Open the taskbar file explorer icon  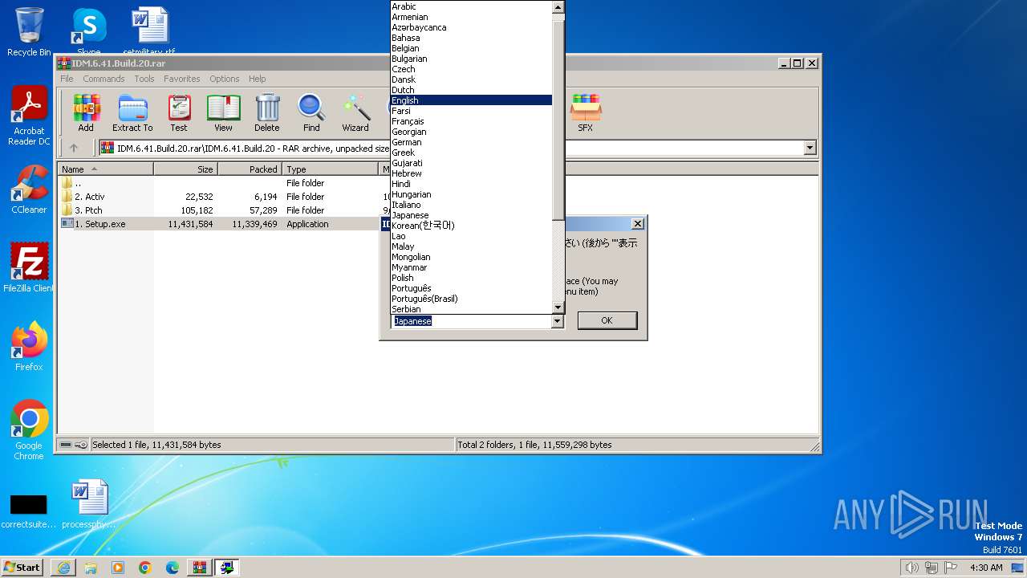91,568
